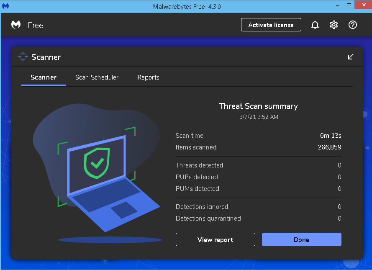
Task: Click the Scanner panel title text
Action: [46, 57]
